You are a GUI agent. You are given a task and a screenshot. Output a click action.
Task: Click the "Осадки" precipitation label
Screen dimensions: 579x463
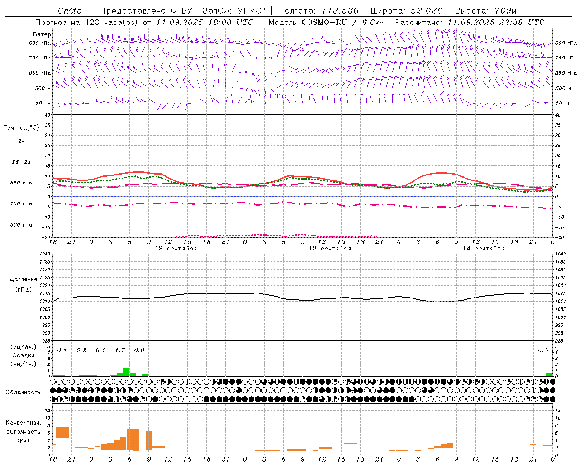(x=23, y=355)
